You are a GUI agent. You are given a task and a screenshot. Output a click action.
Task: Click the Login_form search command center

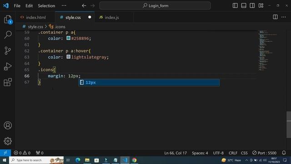pos(155,6)
